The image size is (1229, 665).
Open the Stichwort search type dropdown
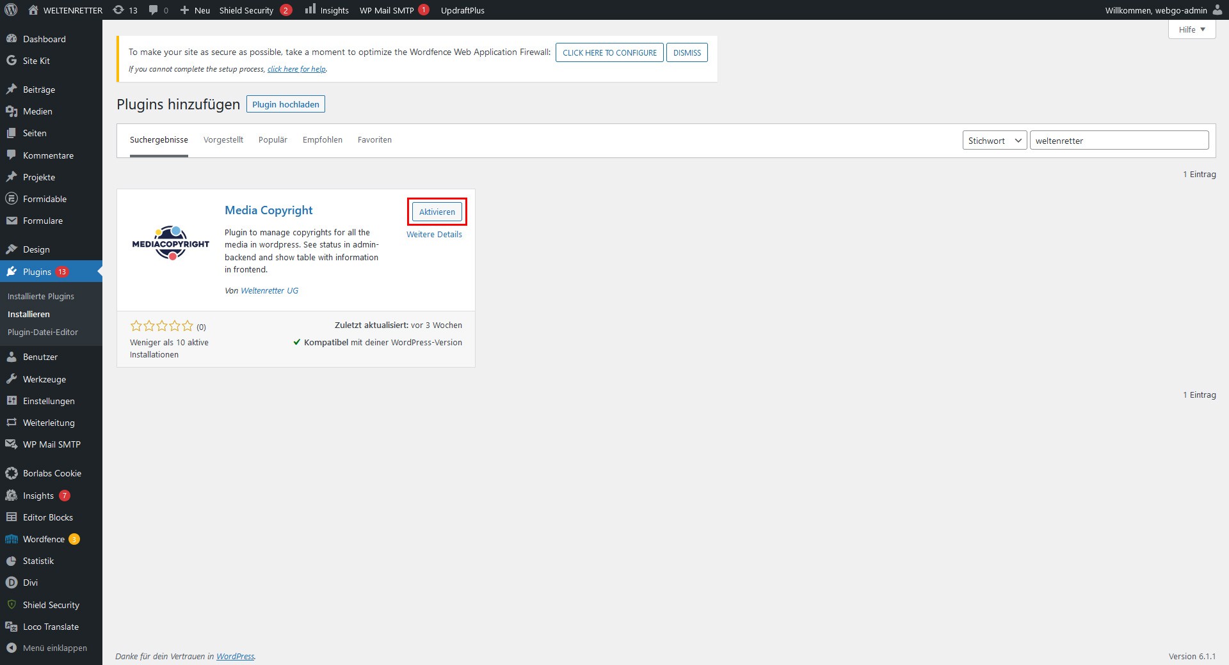click(x=995, y=141)
